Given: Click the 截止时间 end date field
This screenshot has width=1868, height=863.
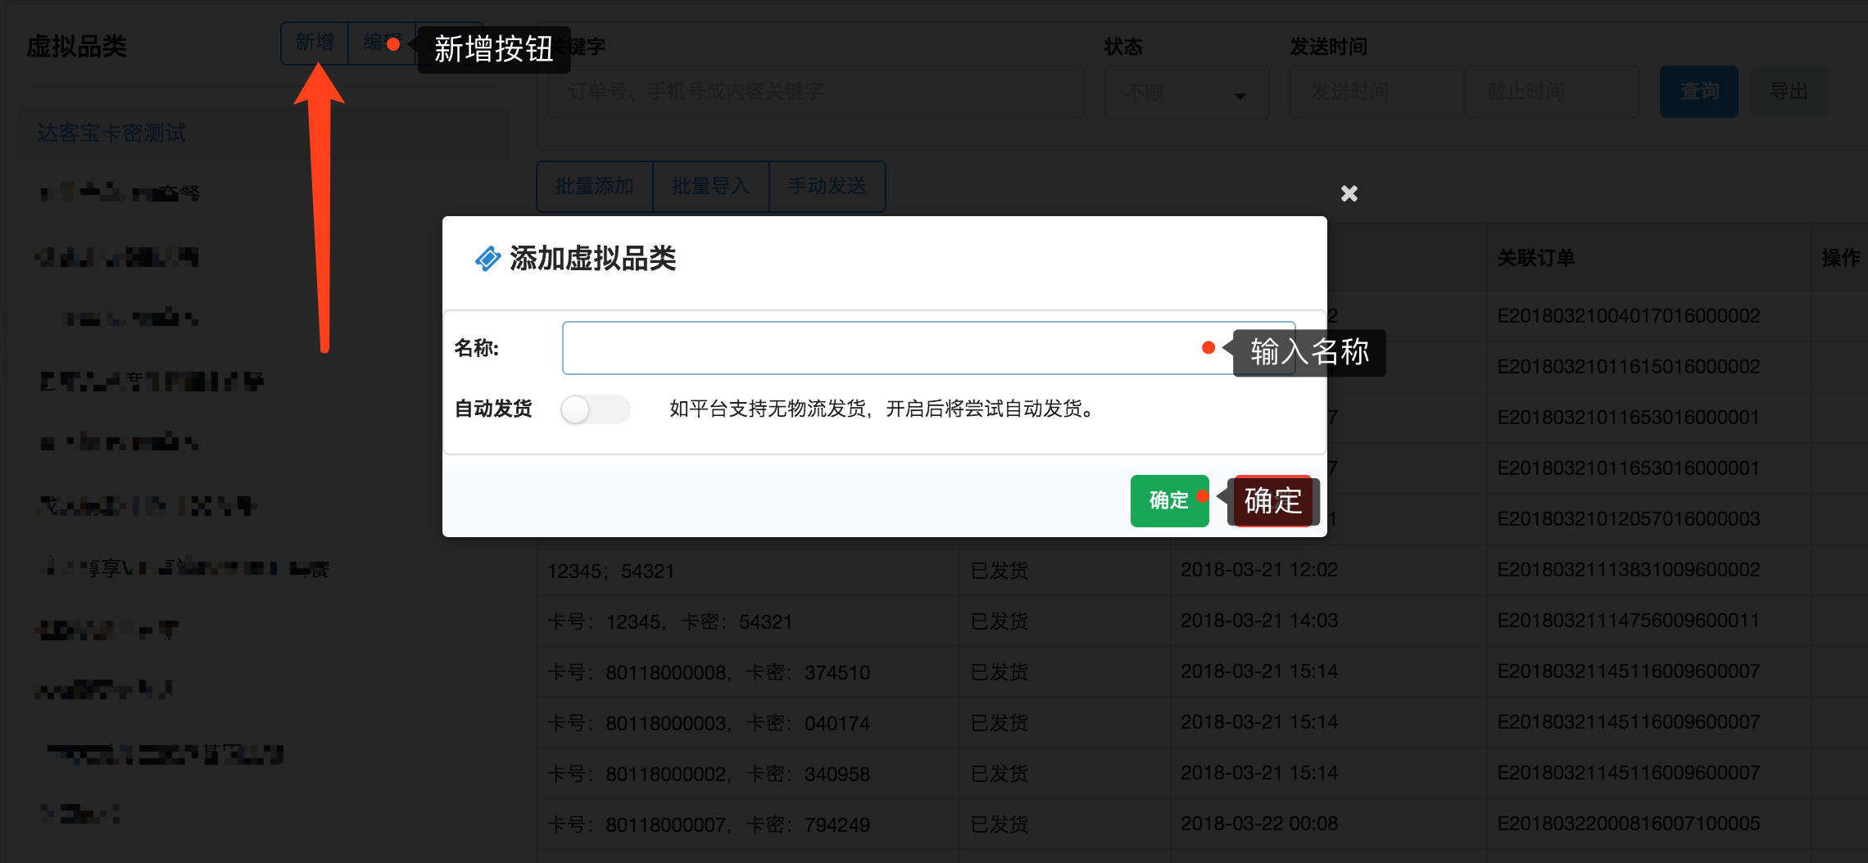Looking at the screenshot, I should (1552, 92).
